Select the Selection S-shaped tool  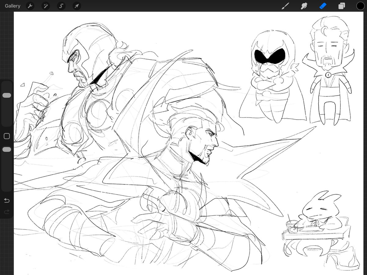(x=61, y=6)
